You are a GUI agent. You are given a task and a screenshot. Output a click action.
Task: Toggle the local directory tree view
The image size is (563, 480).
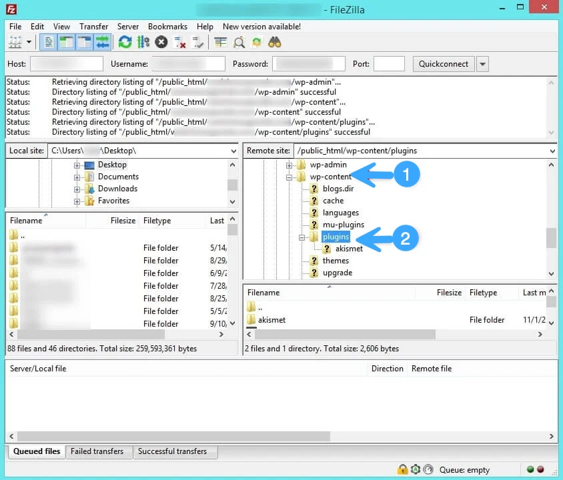(65, 42)
